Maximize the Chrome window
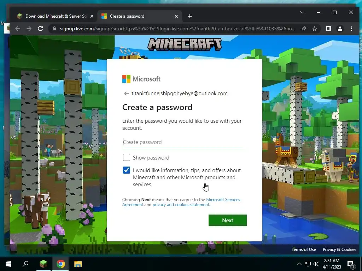Viewport: 362px width, 271px height. point(334,12)
